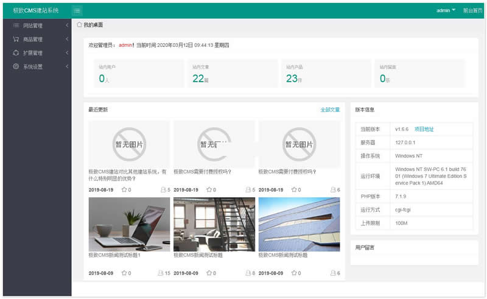
Task: Click the sidebar collapse hamburger icon
Action: coord(77,10)
